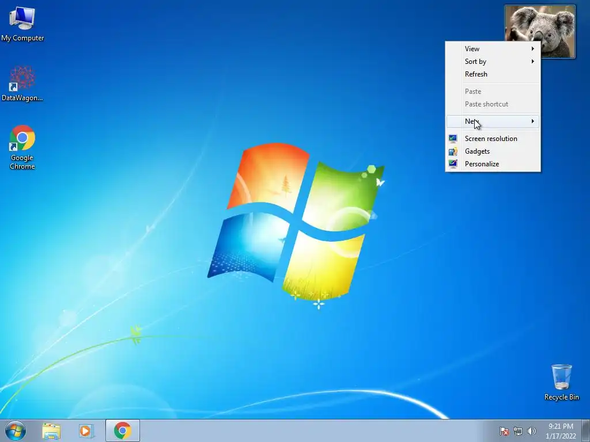Open the My Computer desktop icon
The height and width of the screenshot is (442, 590).
coord(22,23)
